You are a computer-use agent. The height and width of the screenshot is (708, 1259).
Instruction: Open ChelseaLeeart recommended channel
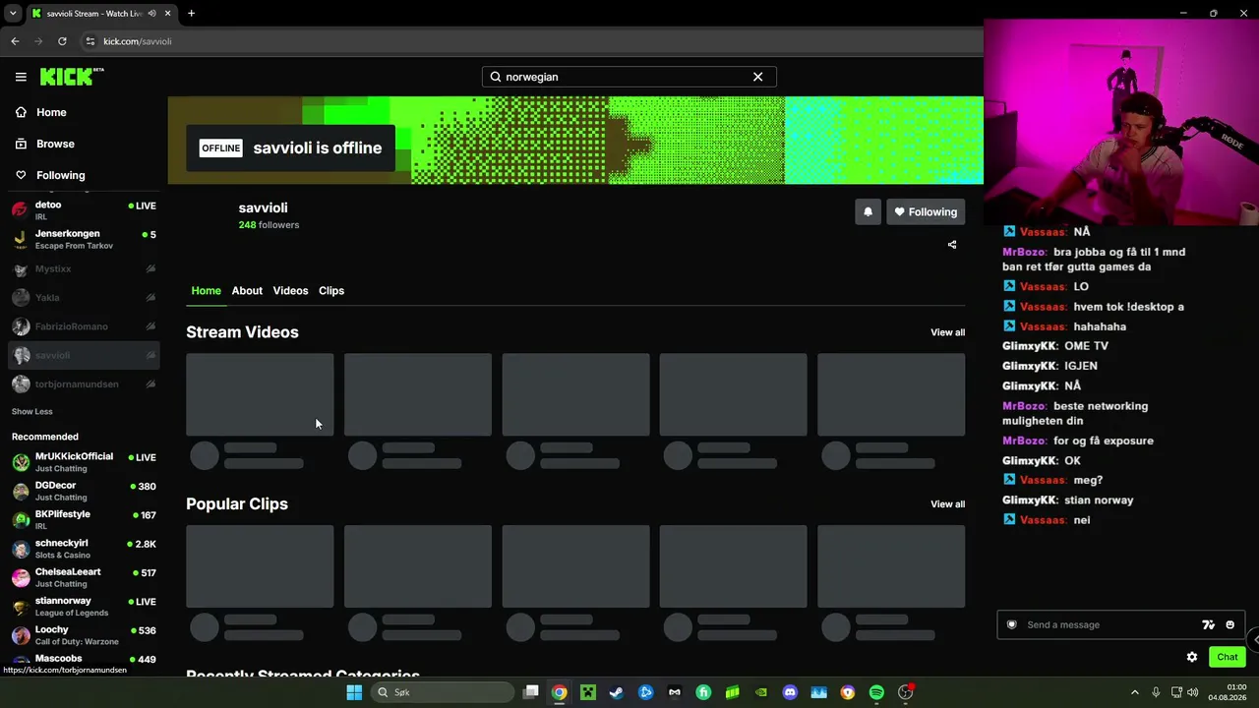coord(84,577)
